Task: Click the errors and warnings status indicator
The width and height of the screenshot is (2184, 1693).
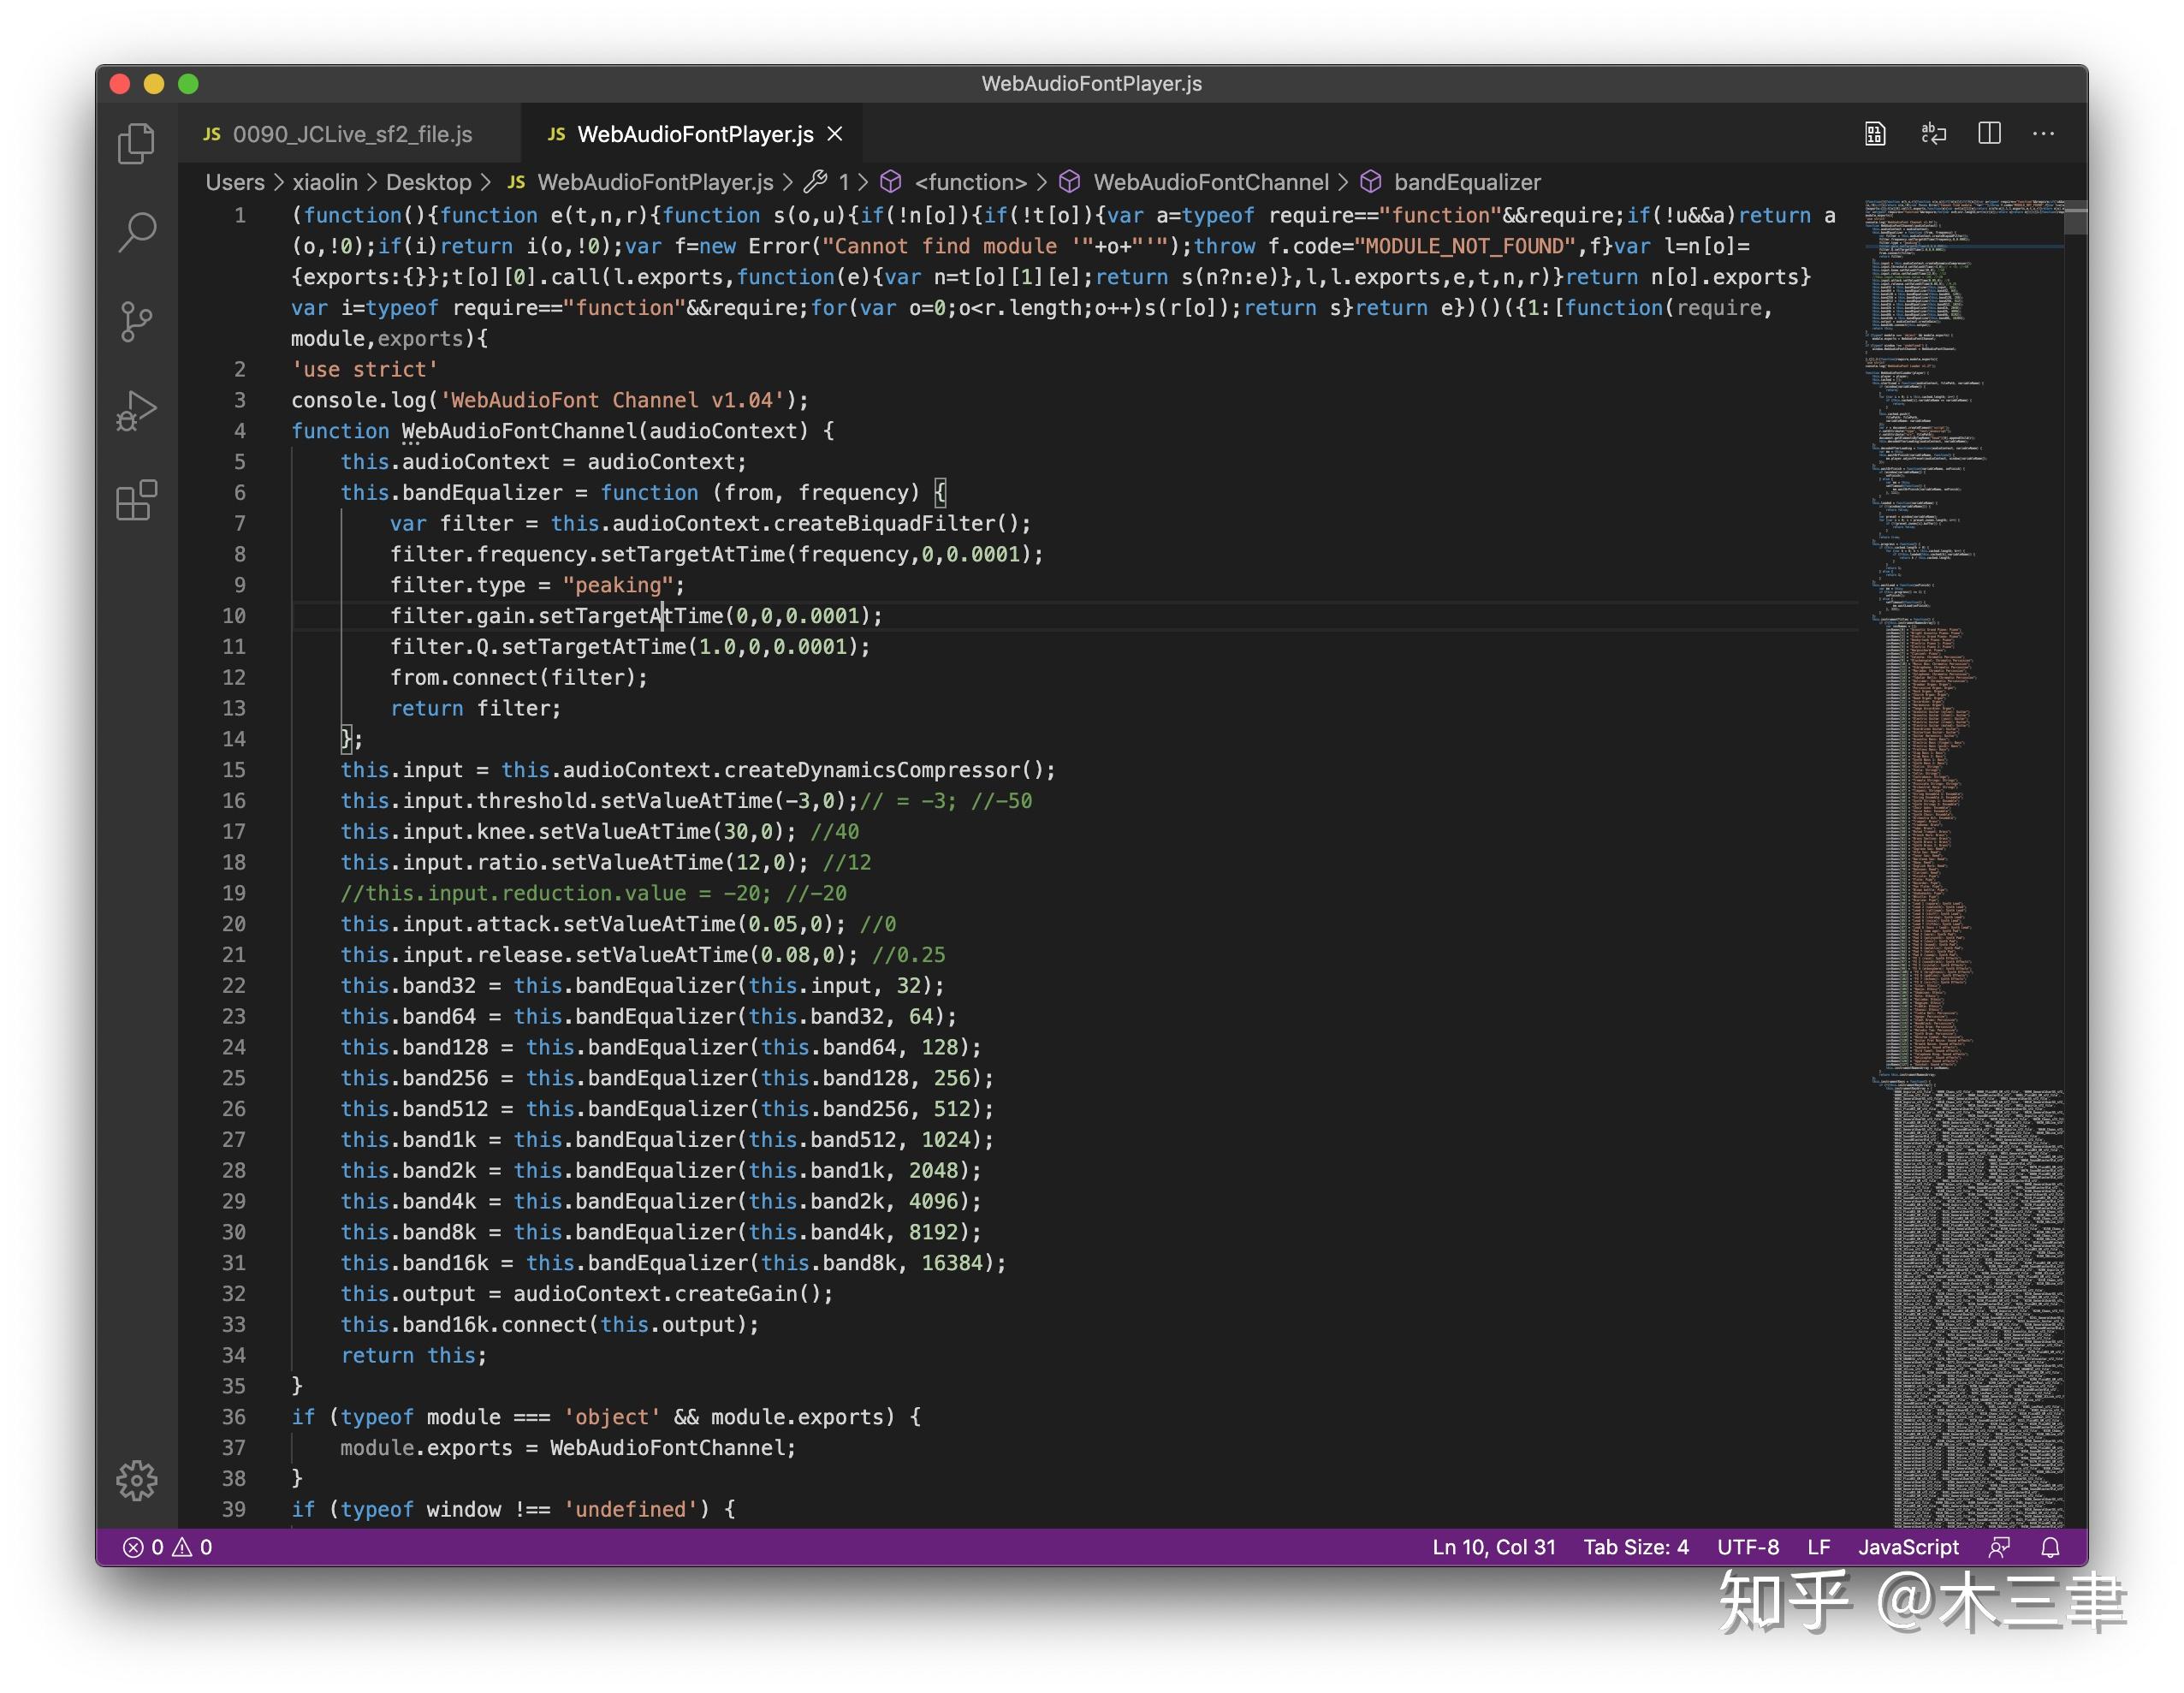Action: tap(167, 1547)
